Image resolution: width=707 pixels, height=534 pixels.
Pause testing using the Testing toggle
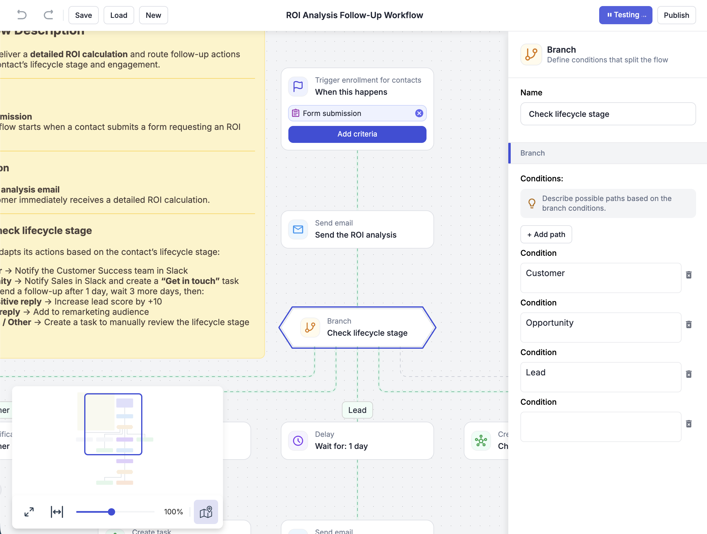click(x=626, y=15)
